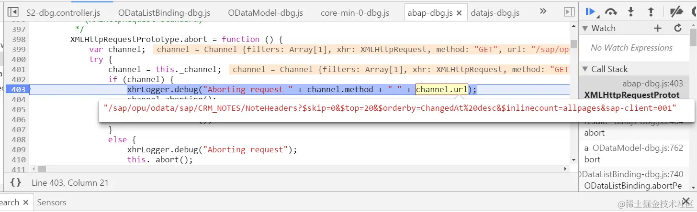
Task: Show more open file tabs
Action: click(x=543, y=11)
